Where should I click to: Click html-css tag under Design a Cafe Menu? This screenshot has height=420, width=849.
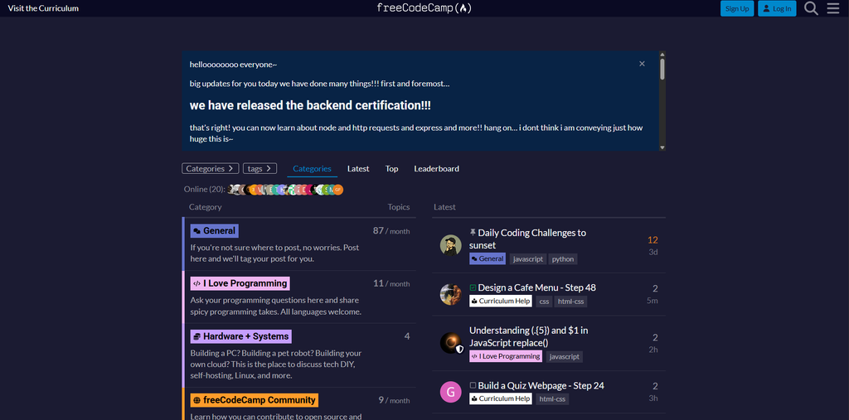(570, 301)
